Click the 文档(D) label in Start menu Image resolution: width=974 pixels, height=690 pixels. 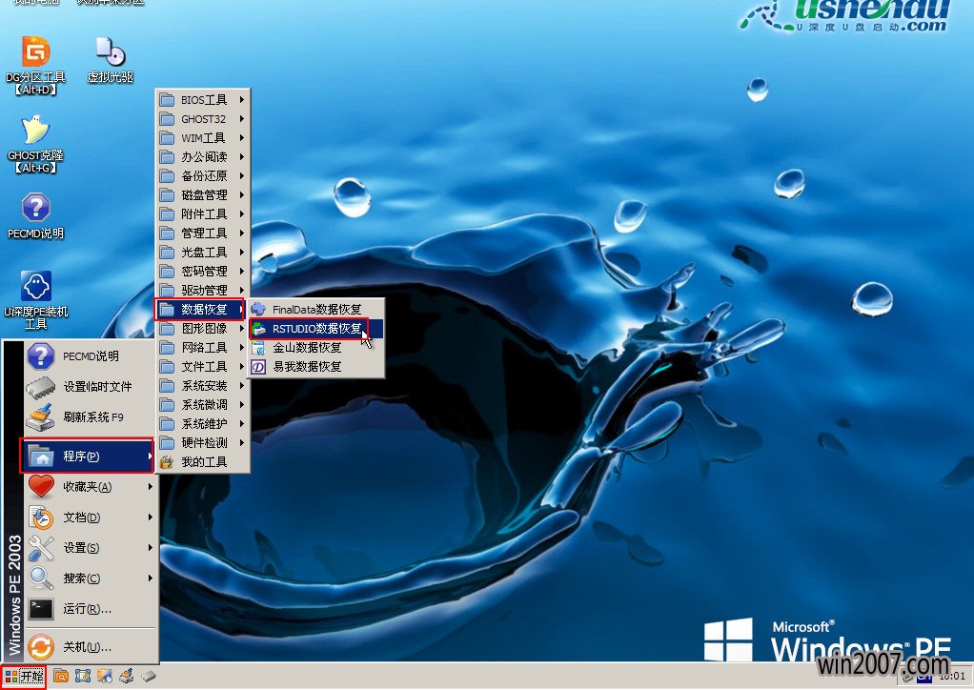[81, 517]
